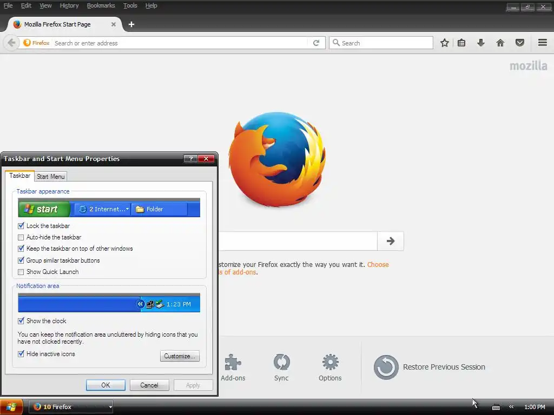The height and width of the screenshot is (415, 554).
Task: Open Downloads arrow icon
Action: coord(481,43)
